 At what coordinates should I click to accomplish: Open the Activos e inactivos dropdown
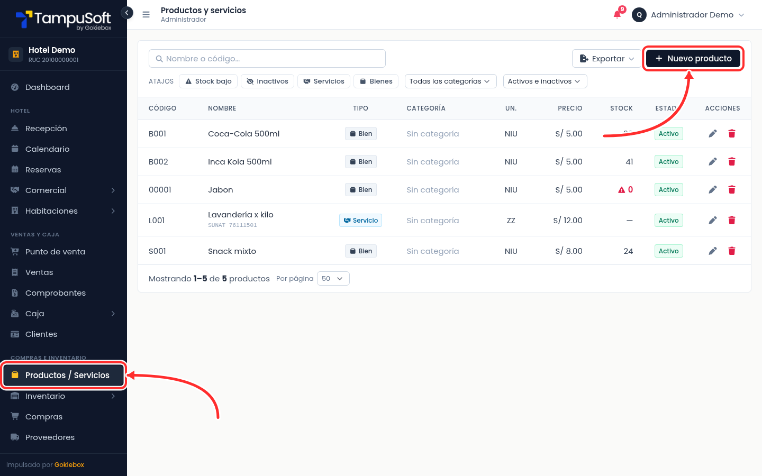pyautogui.click(x=545, y=81)
